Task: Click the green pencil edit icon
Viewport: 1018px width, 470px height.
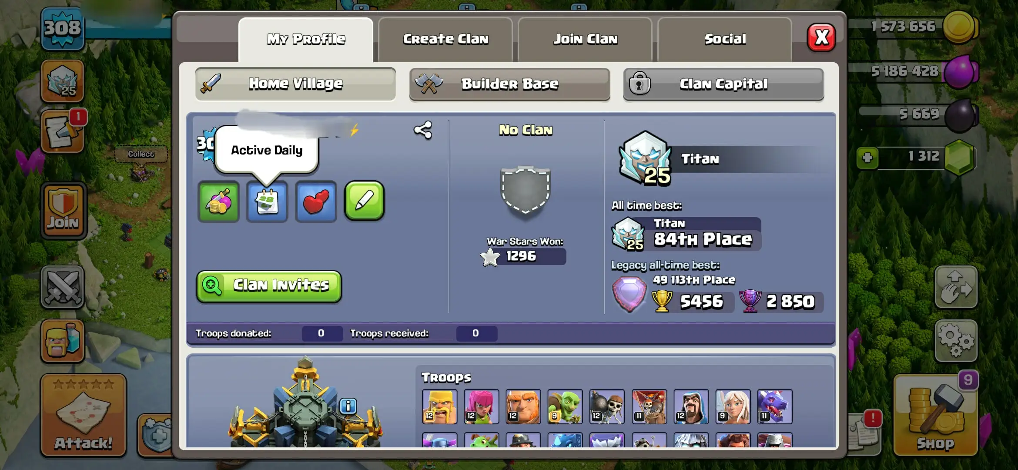Action: 364,201
